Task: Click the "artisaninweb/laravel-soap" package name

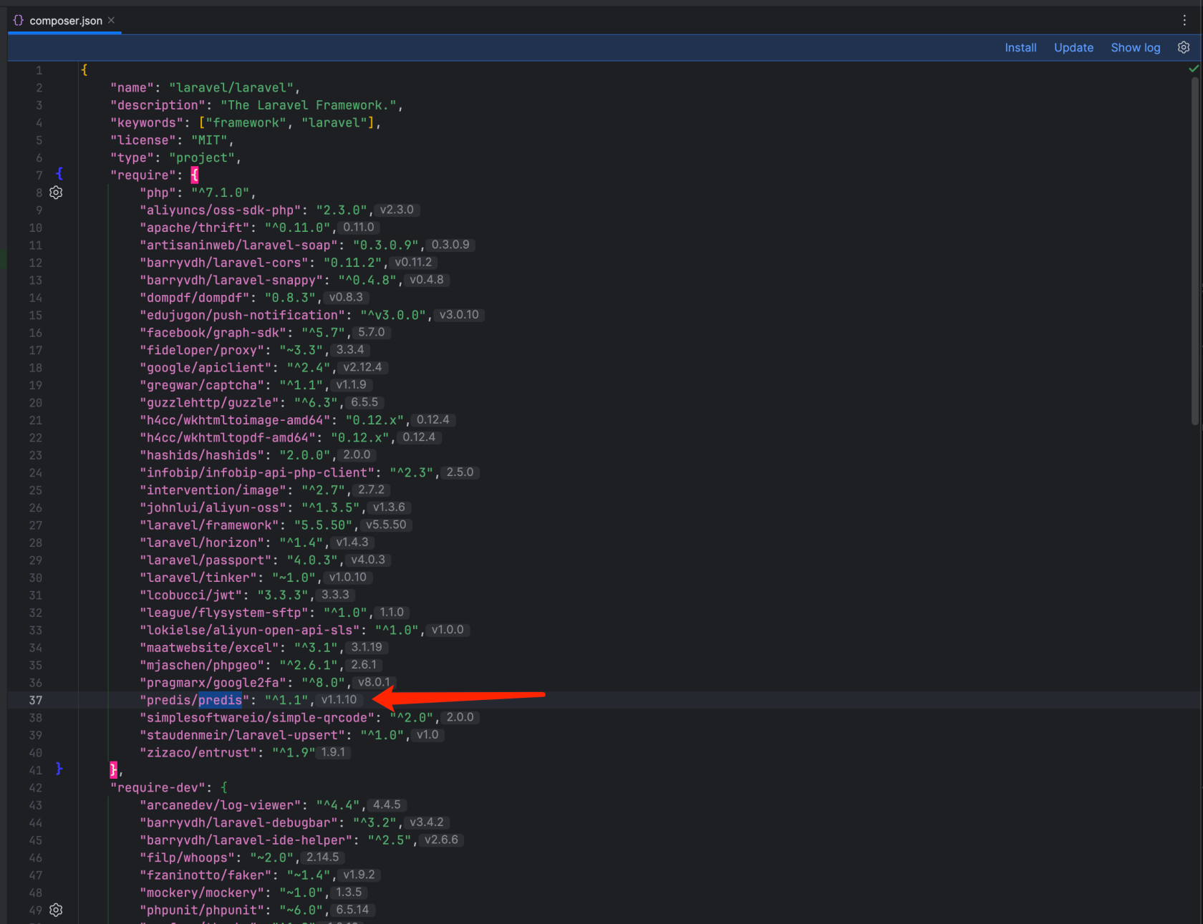Action: click(x=238, y=245)
